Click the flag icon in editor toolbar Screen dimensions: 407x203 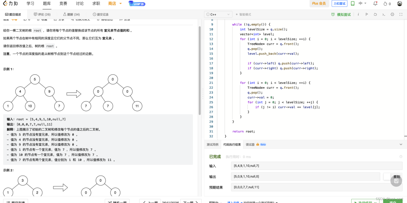point(366,14)
